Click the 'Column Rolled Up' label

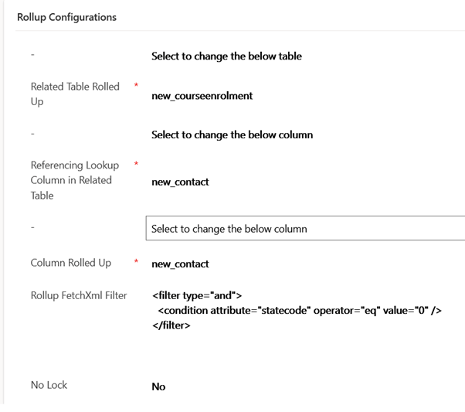click(71, 263)
